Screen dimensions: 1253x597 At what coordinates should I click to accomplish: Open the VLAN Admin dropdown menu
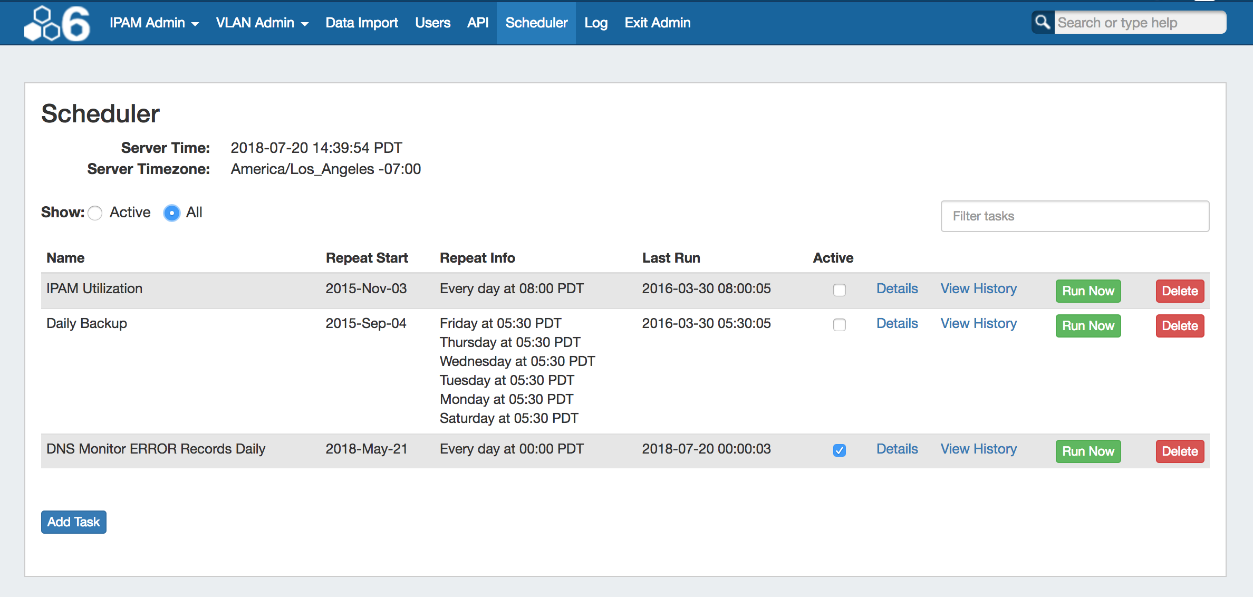[262, 23]
